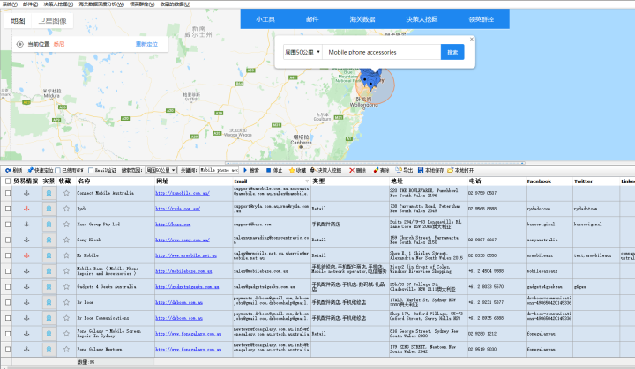Click the street view icon in the Kase Group Pty Ltd row
This screenshot has height=369, width=635.
pyautogui.click(x=49, y=225)
